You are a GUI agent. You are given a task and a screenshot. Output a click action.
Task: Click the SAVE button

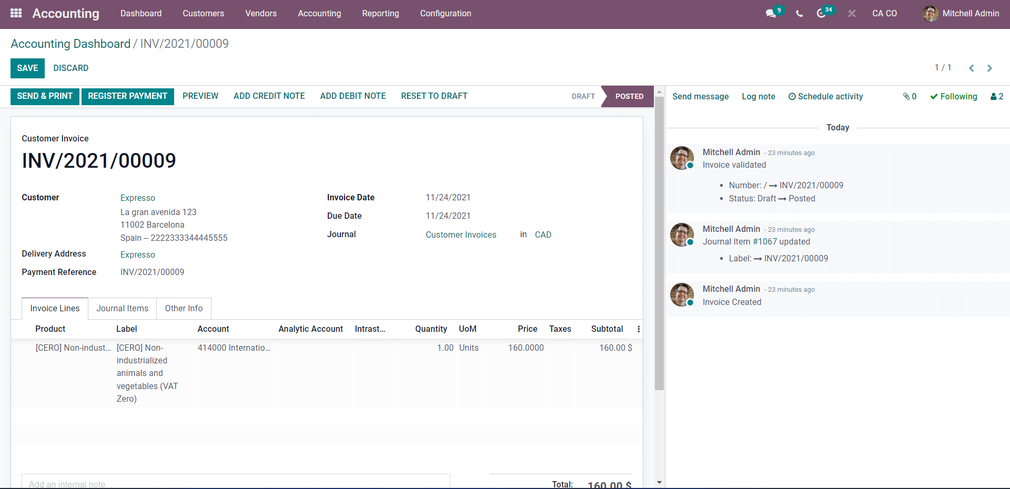[x=27, y=68]
